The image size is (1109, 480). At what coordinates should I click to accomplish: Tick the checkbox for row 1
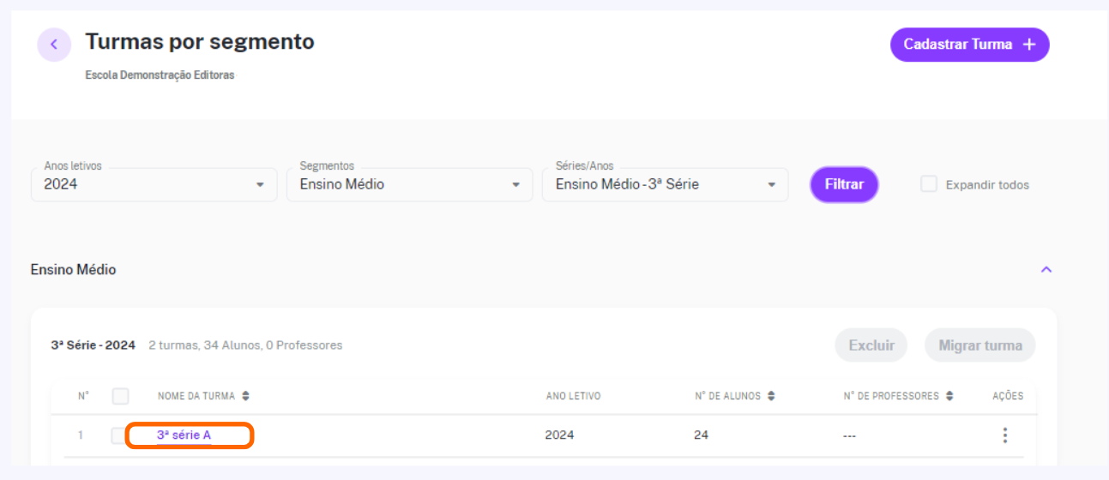point(118,435)
